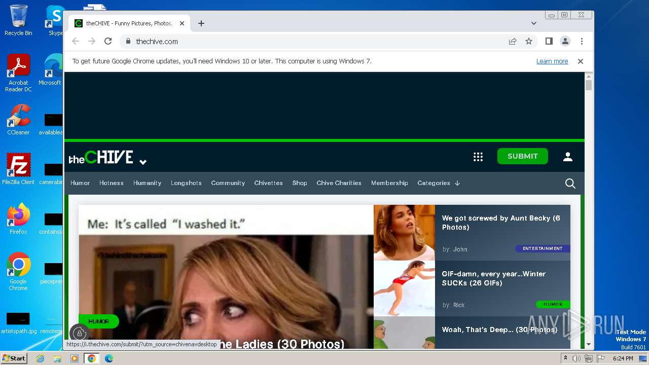Open the Chivettes nav item
The image size is (649, 365).
coord(268,183)
